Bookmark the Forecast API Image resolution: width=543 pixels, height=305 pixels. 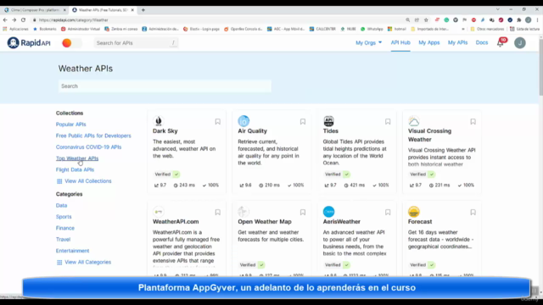coord(473,213)
